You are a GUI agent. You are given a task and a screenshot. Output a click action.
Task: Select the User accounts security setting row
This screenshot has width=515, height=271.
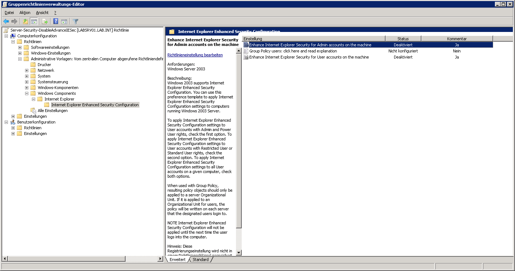click(x=309, y=57)
